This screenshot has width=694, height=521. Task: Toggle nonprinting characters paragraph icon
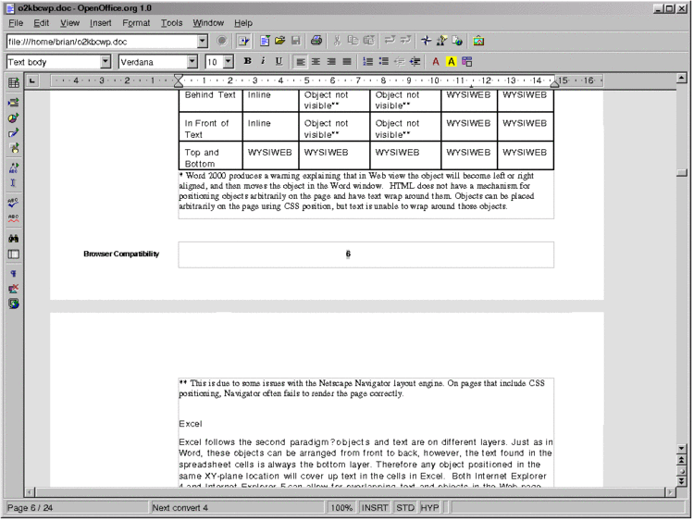coord(14,274)
